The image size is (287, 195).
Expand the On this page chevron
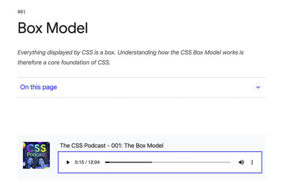pos(258,87)
